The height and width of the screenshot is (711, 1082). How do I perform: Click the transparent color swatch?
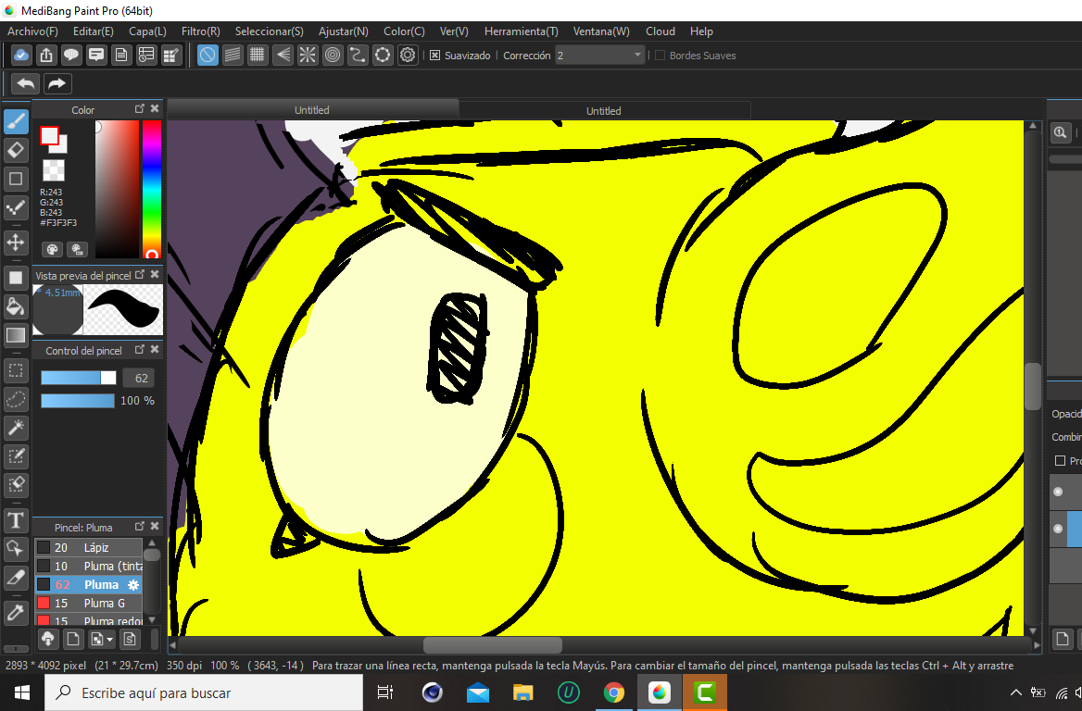click(53, 170)
